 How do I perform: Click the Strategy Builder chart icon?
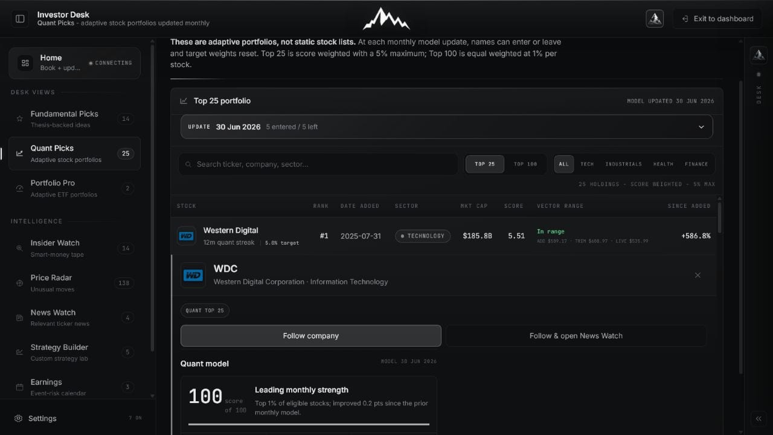[19, 353]
